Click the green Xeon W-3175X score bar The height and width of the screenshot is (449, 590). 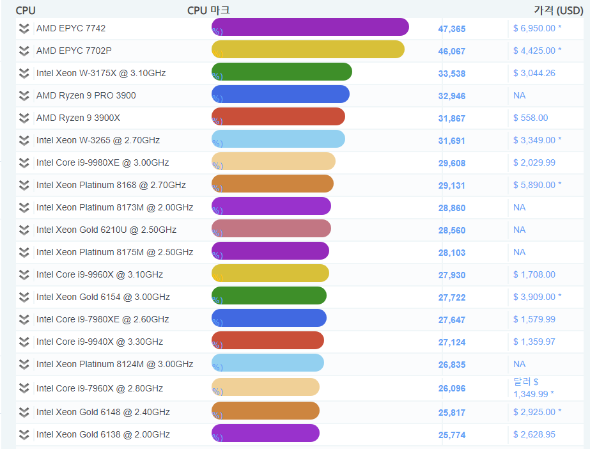click(x=282, y=72)
